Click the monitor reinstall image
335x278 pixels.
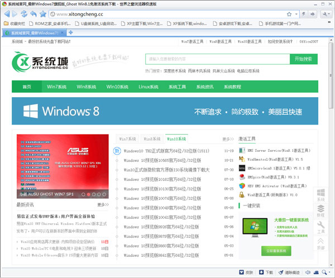coord(255,227)
